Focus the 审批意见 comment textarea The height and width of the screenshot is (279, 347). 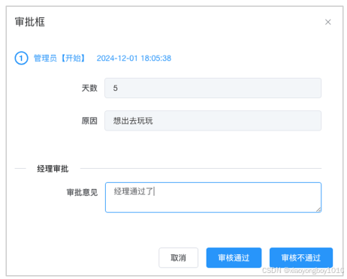(x=213, y=197)
